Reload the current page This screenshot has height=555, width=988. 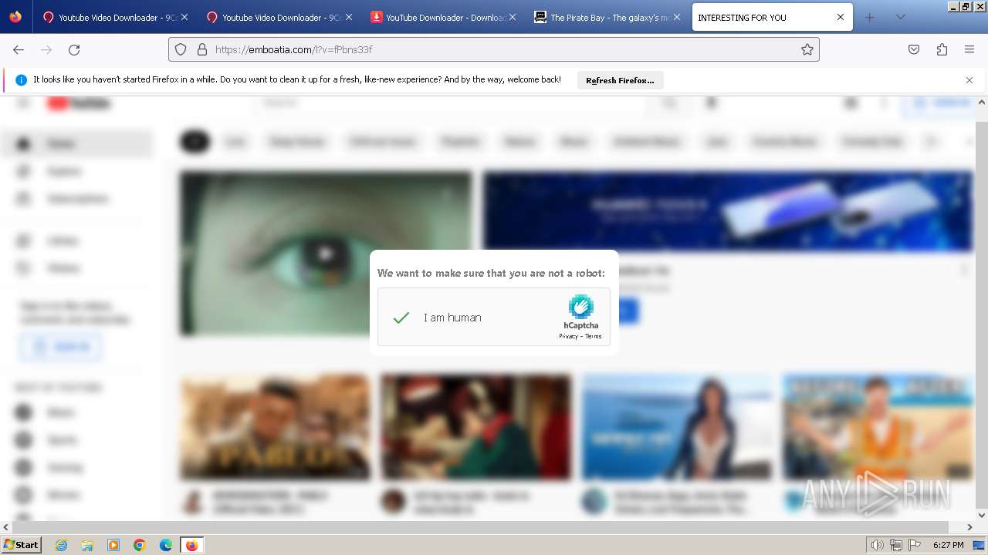click(74, 49)
